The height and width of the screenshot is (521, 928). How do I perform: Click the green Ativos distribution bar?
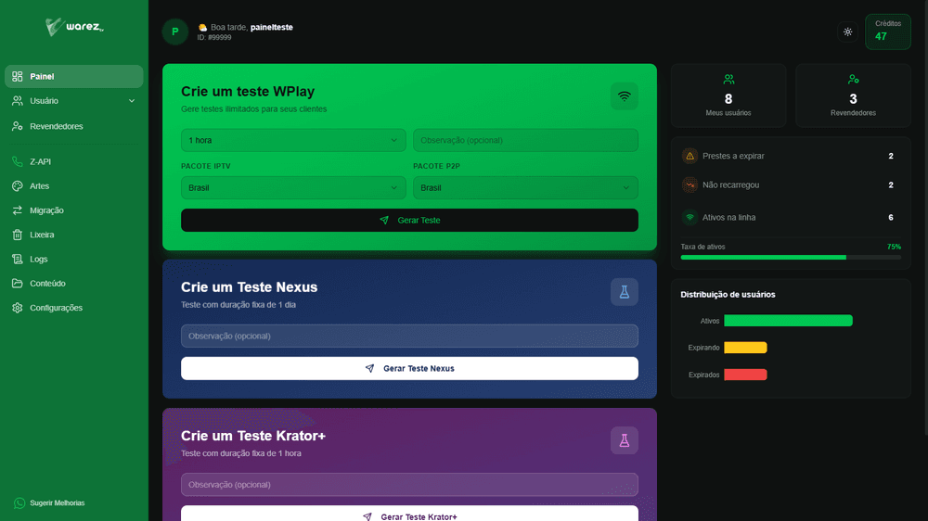click(788, 321)
